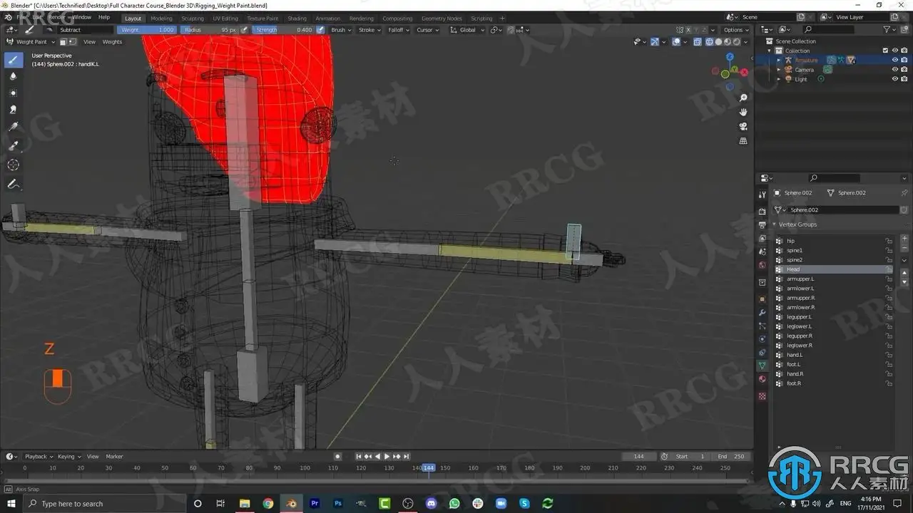Hide the Light in viewport via eye icon
The height and width of the screenshot is (513, 913).
[894, 79]
